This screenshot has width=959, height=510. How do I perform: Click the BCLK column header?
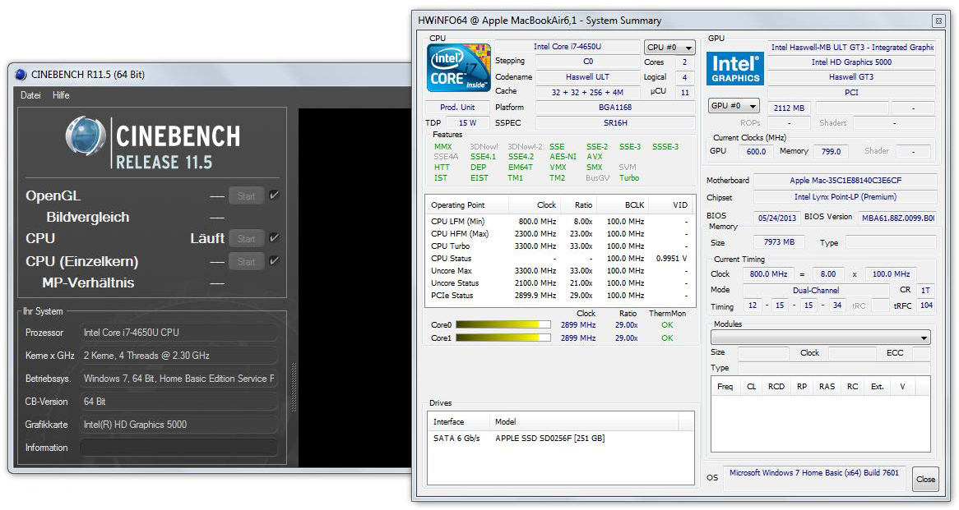pos(623,204)
